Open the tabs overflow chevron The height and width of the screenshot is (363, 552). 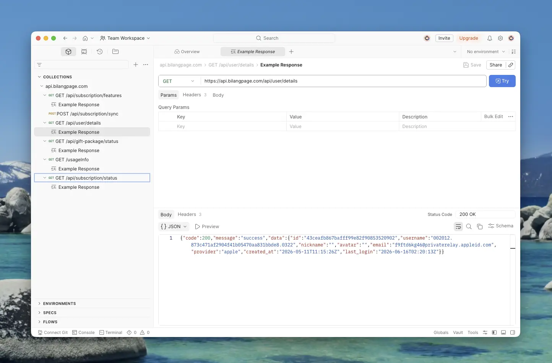pyautogui.click(x=455, y=52)
